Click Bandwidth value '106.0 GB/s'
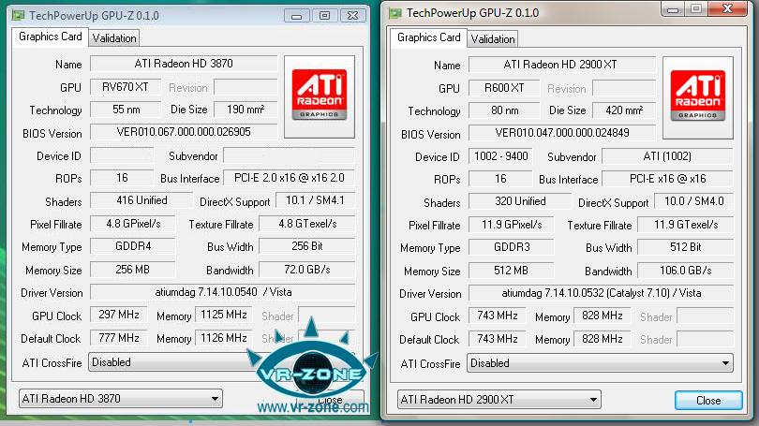 tap(685, 271)
